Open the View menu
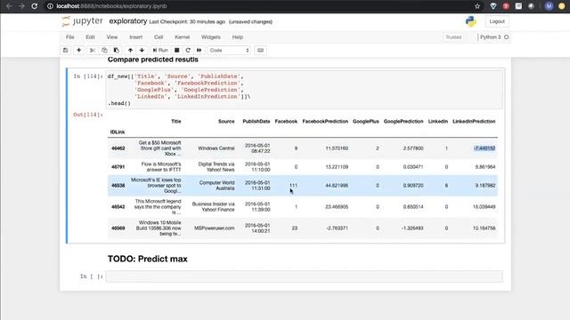This screenshot has height=320, width=570. [x=112, y=37]
